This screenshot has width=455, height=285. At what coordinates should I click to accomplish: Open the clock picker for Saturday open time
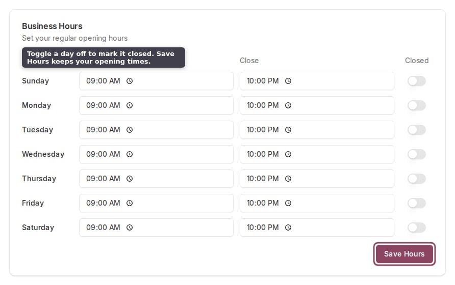click(x=130, y=227)
